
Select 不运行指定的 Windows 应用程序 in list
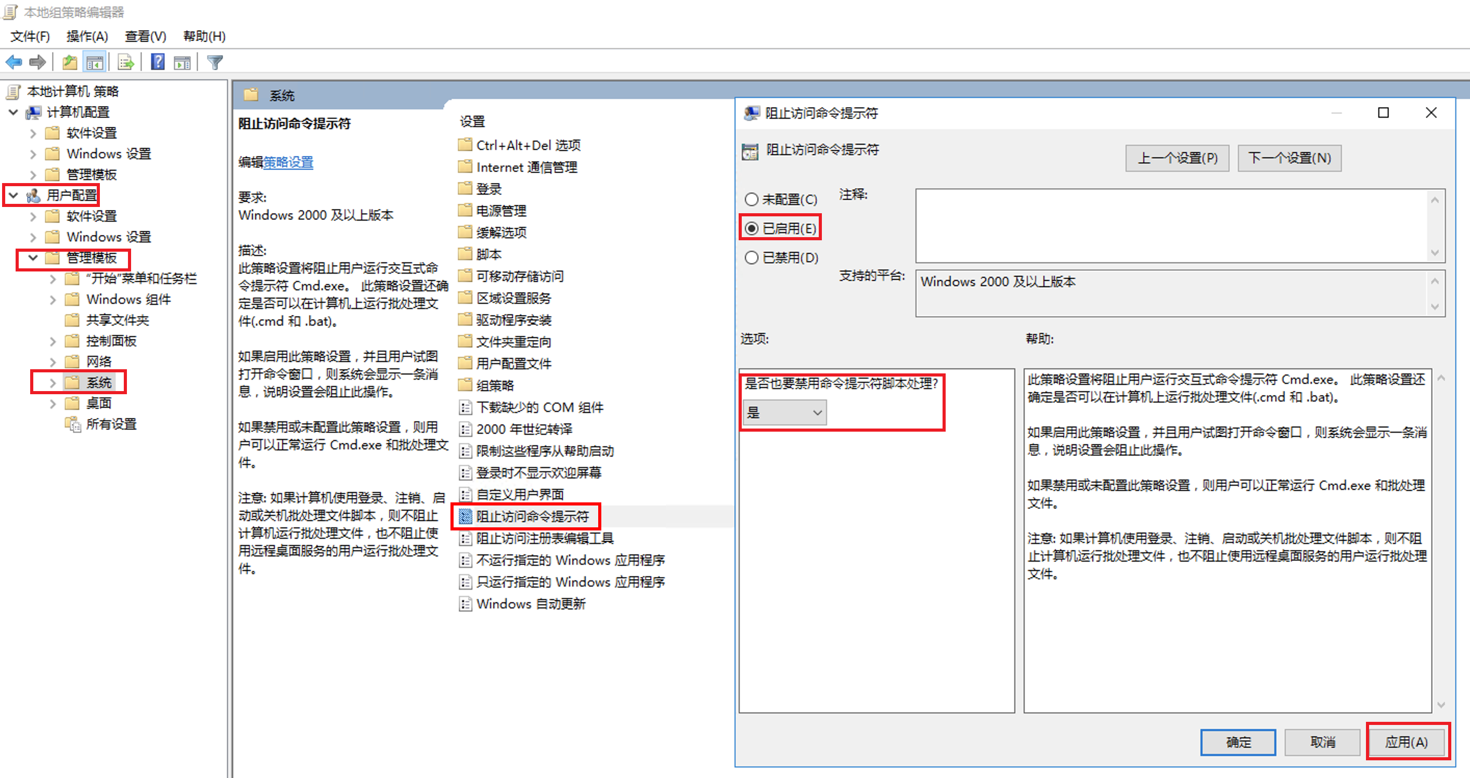(571, 560)
